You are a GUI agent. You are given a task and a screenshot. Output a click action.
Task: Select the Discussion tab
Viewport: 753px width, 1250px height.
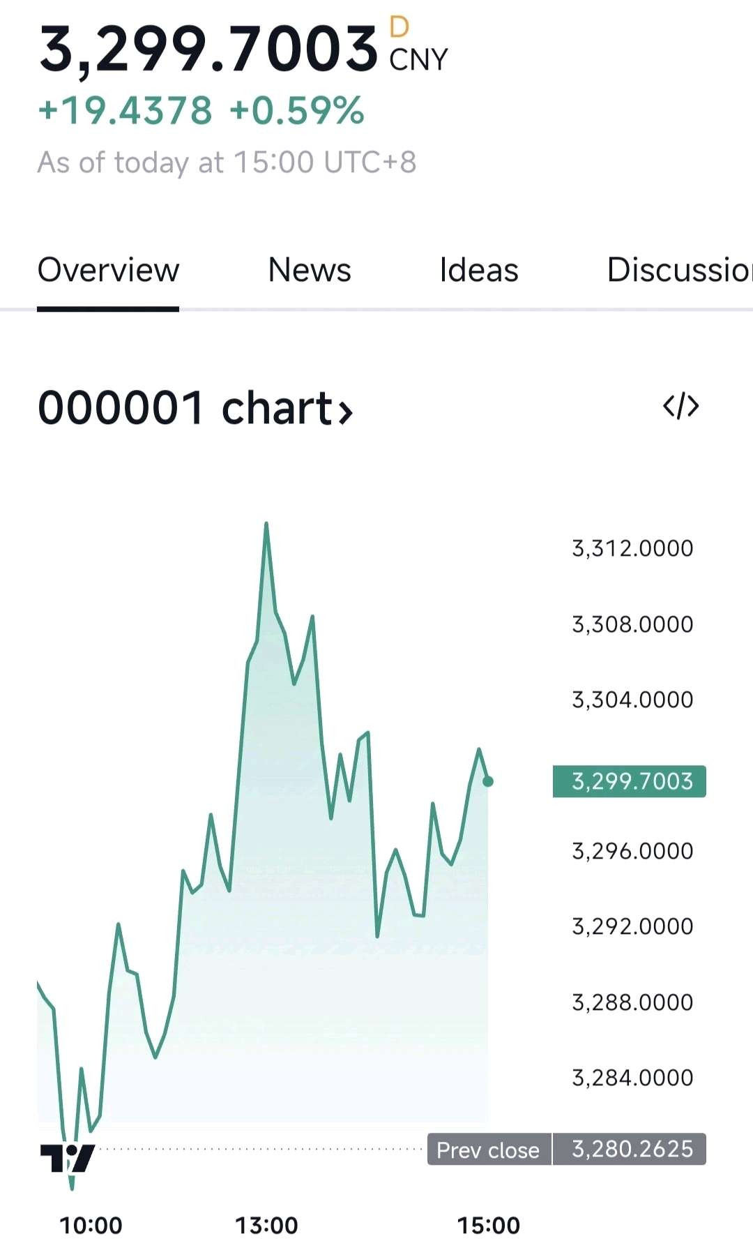click(680, 270)
